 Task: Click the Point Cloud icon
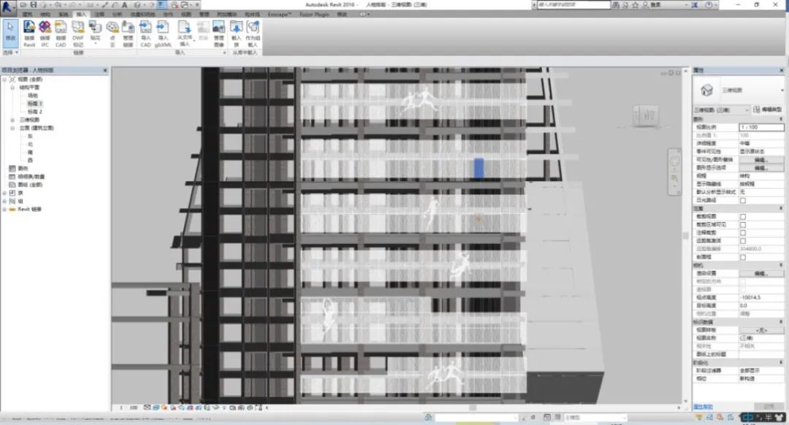(x=113, y=33)
